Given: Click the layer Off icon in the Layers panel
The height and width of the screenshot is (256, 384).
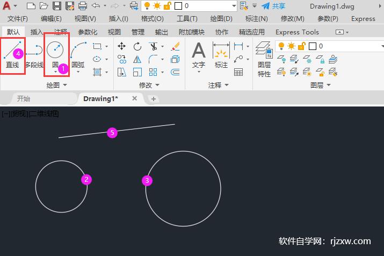Looking at the screenshot, I should [x=281, y=59].
